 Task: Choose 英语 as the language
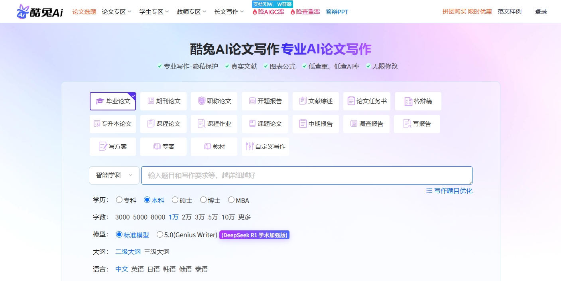[x=138, y=269]
